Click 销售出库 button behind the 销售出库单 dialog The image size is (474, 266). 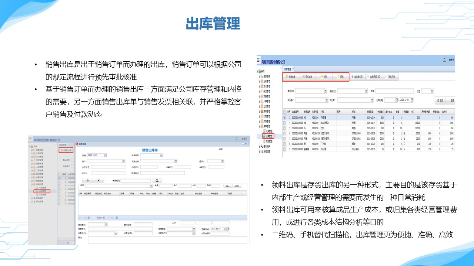pyautogui.click(x=66, y=150)
